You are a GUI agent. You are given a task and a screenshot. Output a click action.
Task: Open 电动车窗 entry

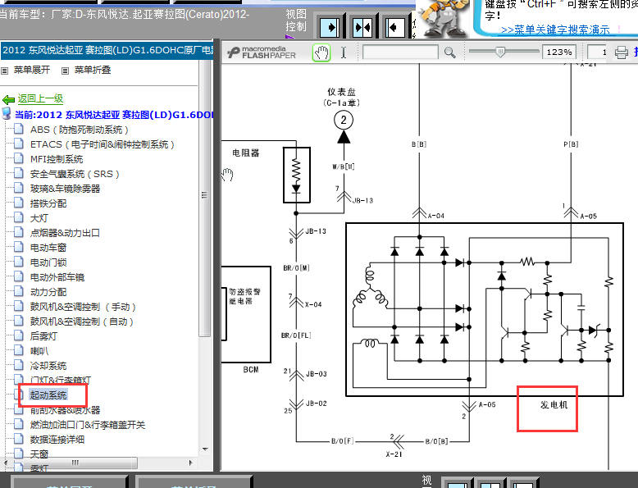click(48, 248)
